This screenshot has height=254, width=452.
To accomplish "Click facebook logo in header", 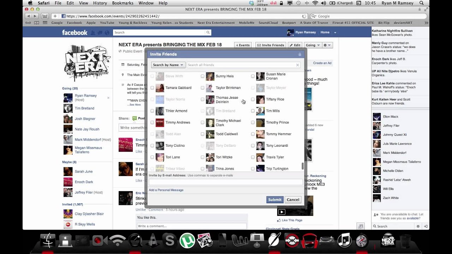I will pos(75,32).
